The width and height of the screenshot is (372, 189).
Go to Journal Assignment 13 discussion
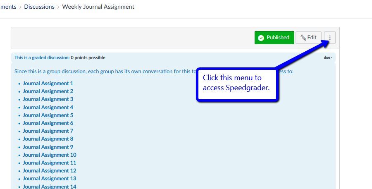[49, 179]
